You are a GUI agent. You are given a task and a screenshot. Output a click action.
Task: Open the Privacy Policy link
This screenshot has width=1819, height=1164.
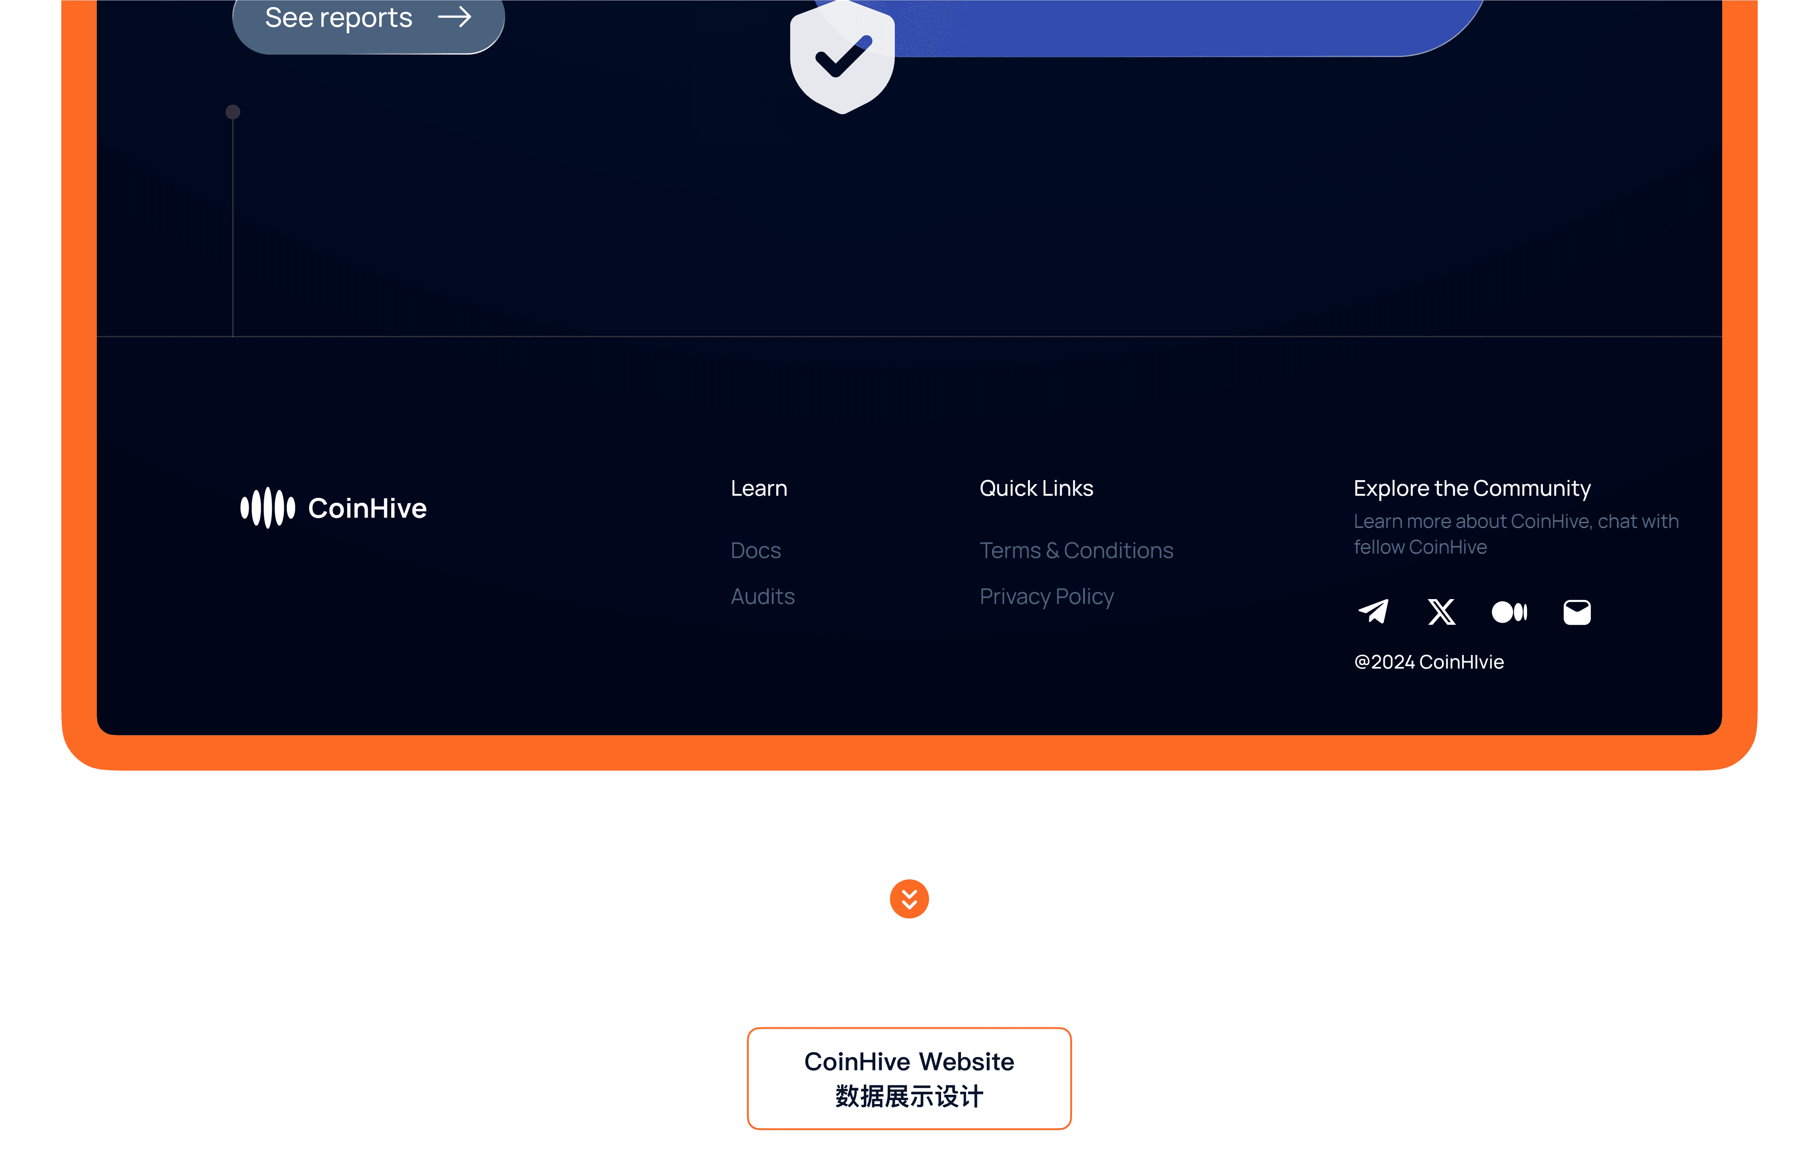pyautogui.click(x=1047, y=596)
